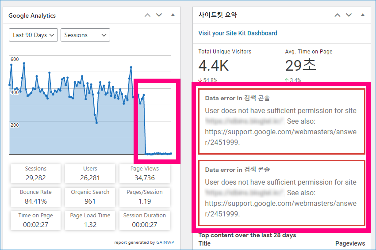Image resolution: width=376 pixels, height=250 pixels.
Task: Click Top content over the last 28 days heading
Action: (247, 235)
